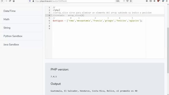The width and height of the screenshot is (169, 95).
Task: Place cursor on the <?php code line
Action: click(56, 10)
